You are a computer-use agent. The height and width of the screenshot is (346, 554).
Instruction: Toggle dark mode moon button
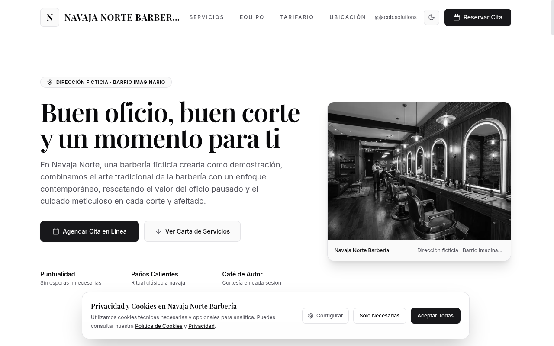tap(432, 17)
